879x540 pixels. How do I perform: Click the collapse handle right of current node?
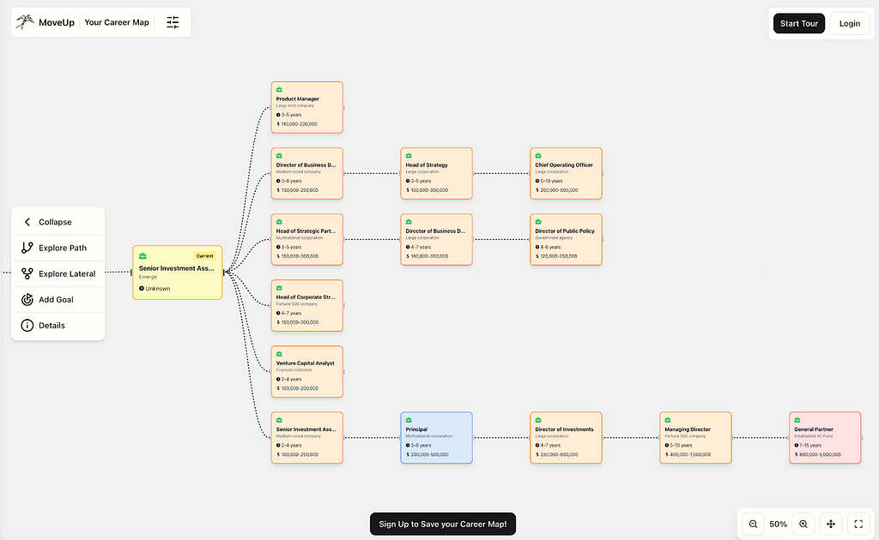coord(226,273)
